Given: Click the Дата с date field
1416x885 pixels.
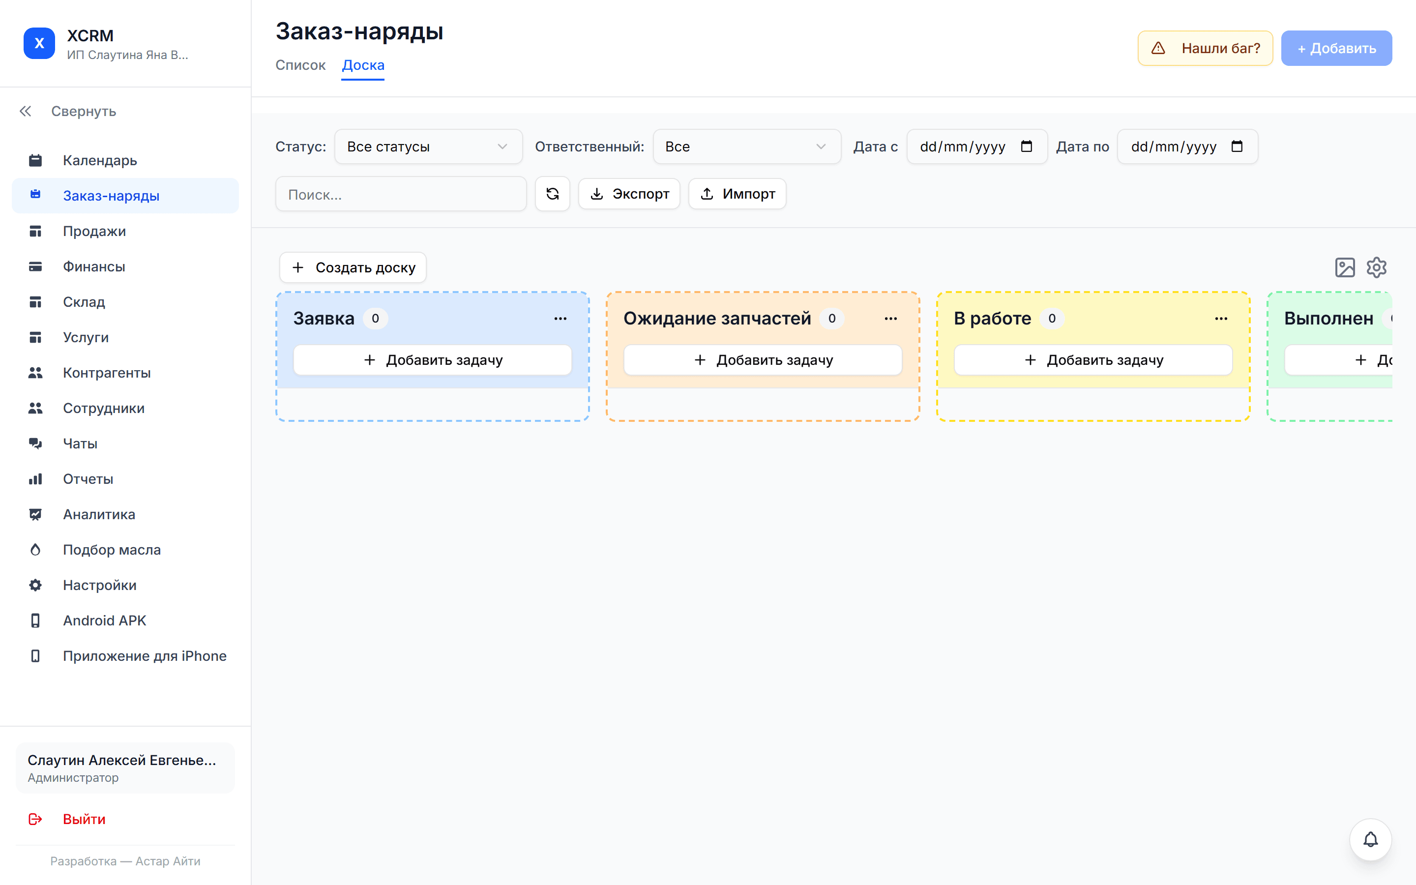Looking at the screenshot, I should (976, 147).
